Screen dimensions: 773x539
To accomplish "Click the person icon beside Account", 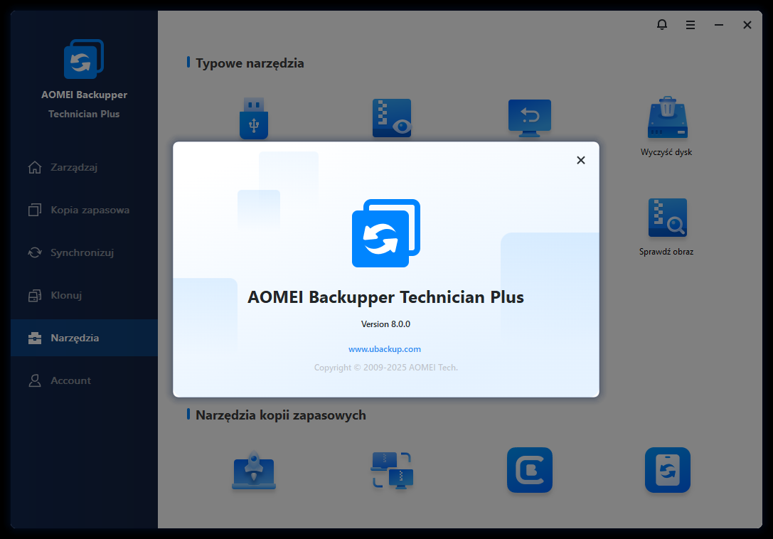I will pos(35,380).
